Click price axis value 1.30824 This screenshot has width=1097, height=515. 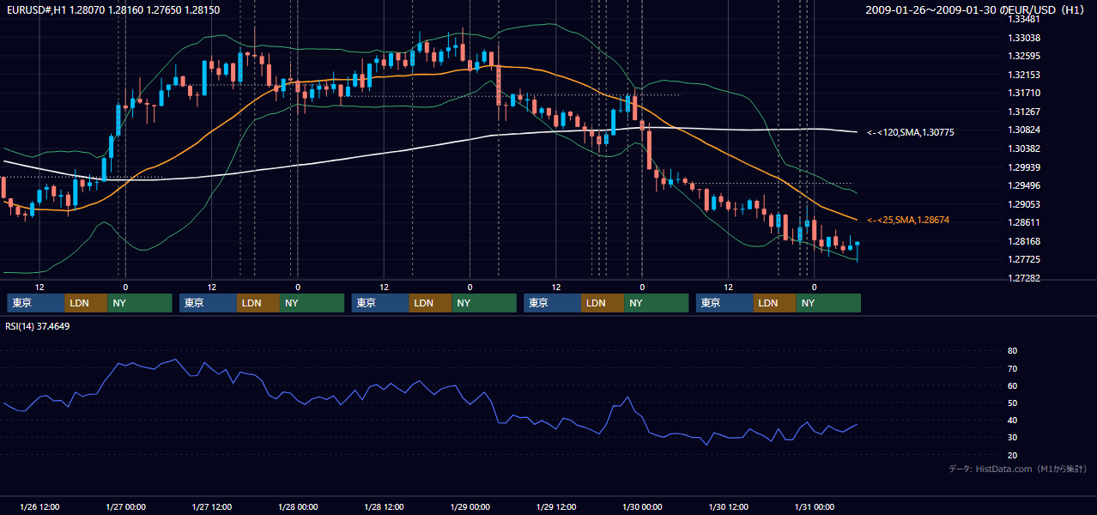pos(1024,130)
